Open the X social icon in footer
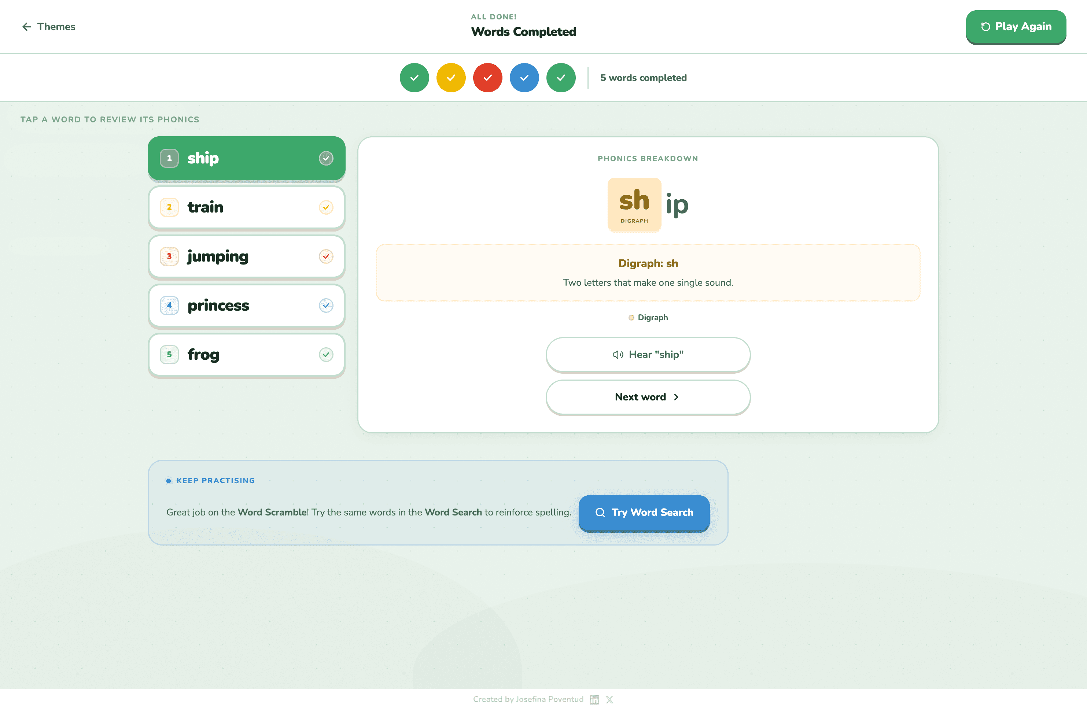This screenshot has width=1087, height=710. [610, 699]
